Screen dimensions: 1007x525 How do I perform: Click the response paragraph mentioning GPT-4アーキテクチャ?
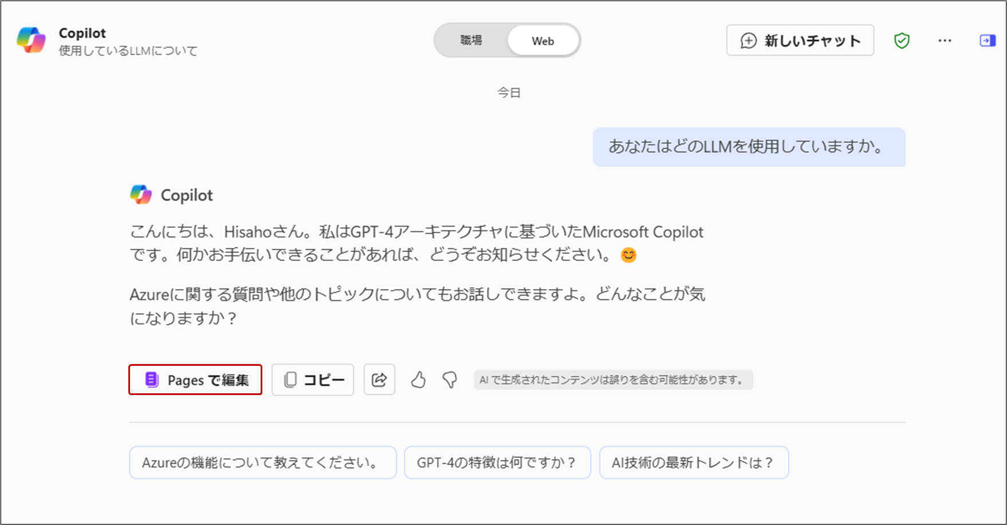pyautogui.click(x=416, y=243)
